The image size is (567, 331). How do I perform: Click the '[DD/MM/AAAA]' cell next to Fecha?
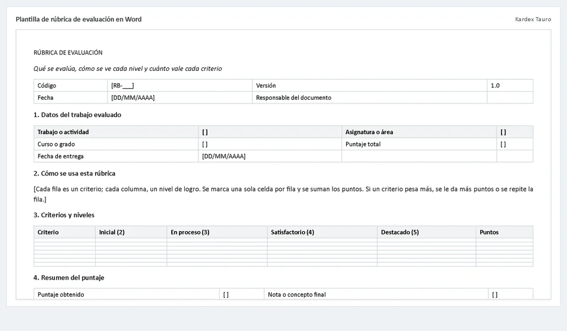180,98
